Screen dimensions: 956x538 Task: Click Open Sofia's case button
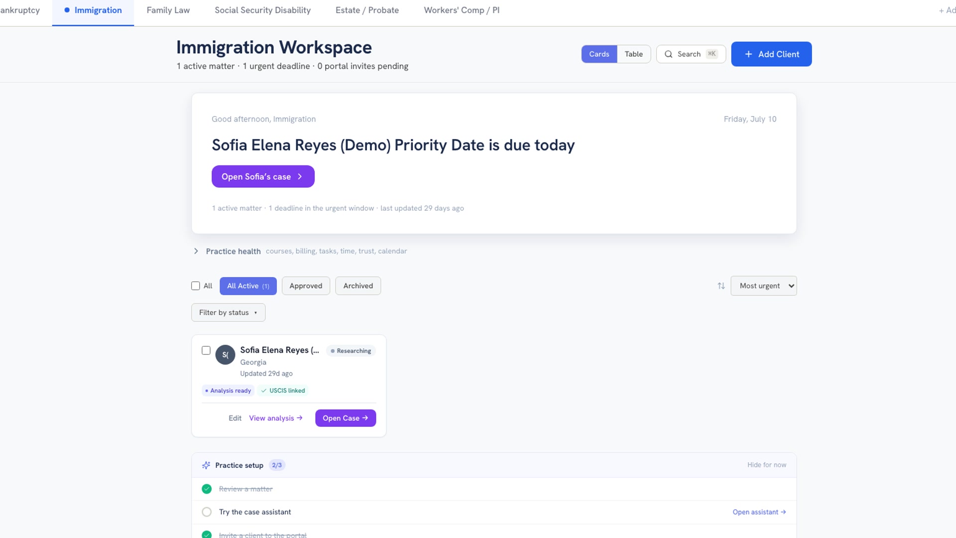[263, 176]
